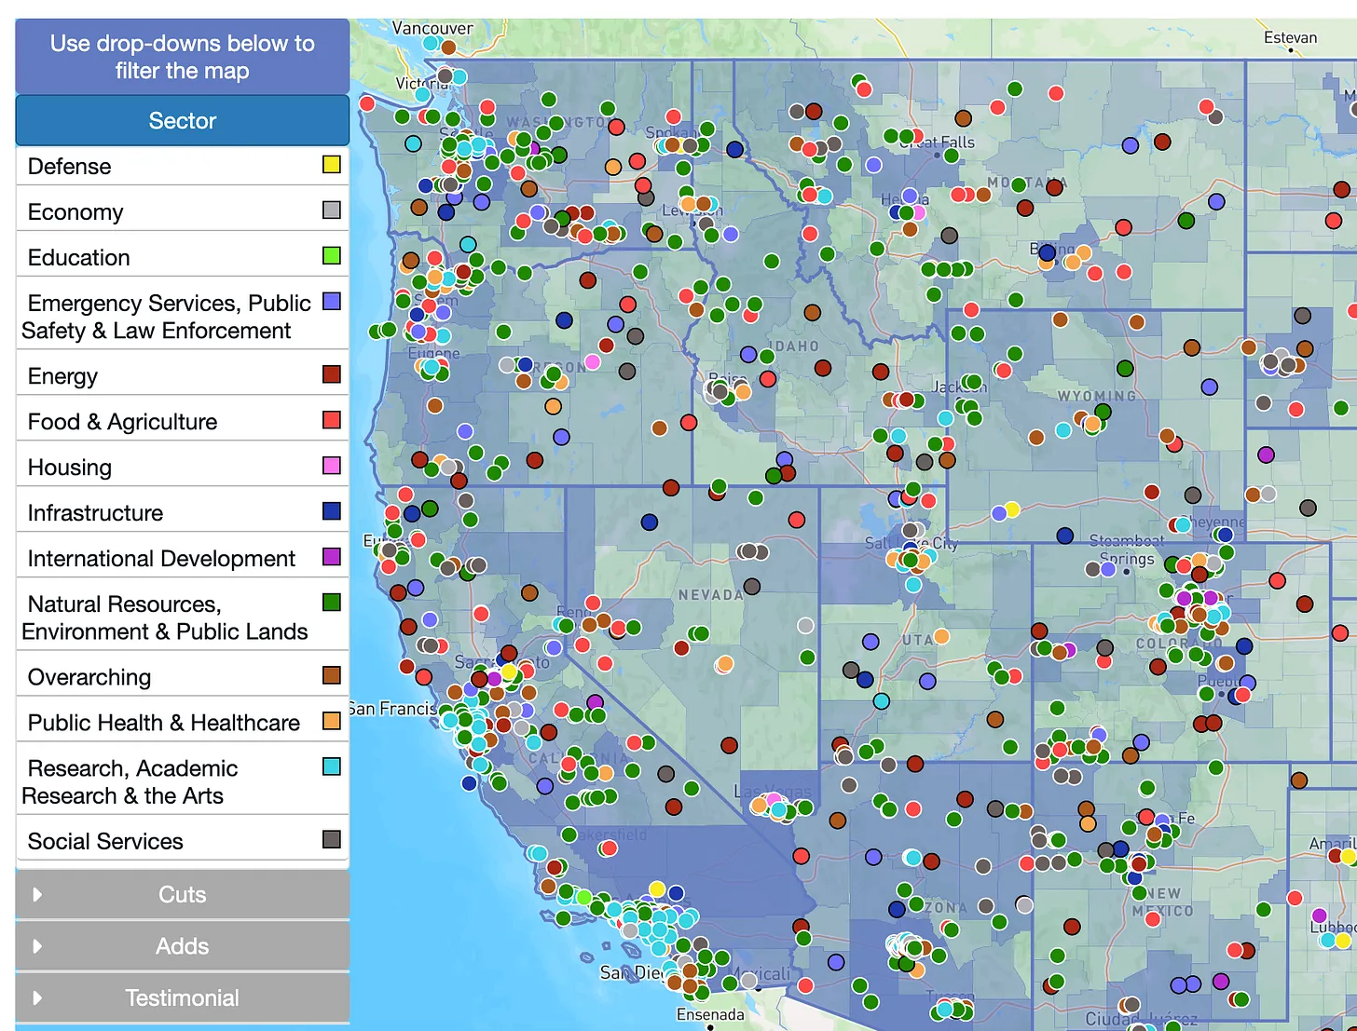Click the navy blue marker northeast of Spokane
1357x1031 pixels.
pyautogui.click(x=734, y=149)
